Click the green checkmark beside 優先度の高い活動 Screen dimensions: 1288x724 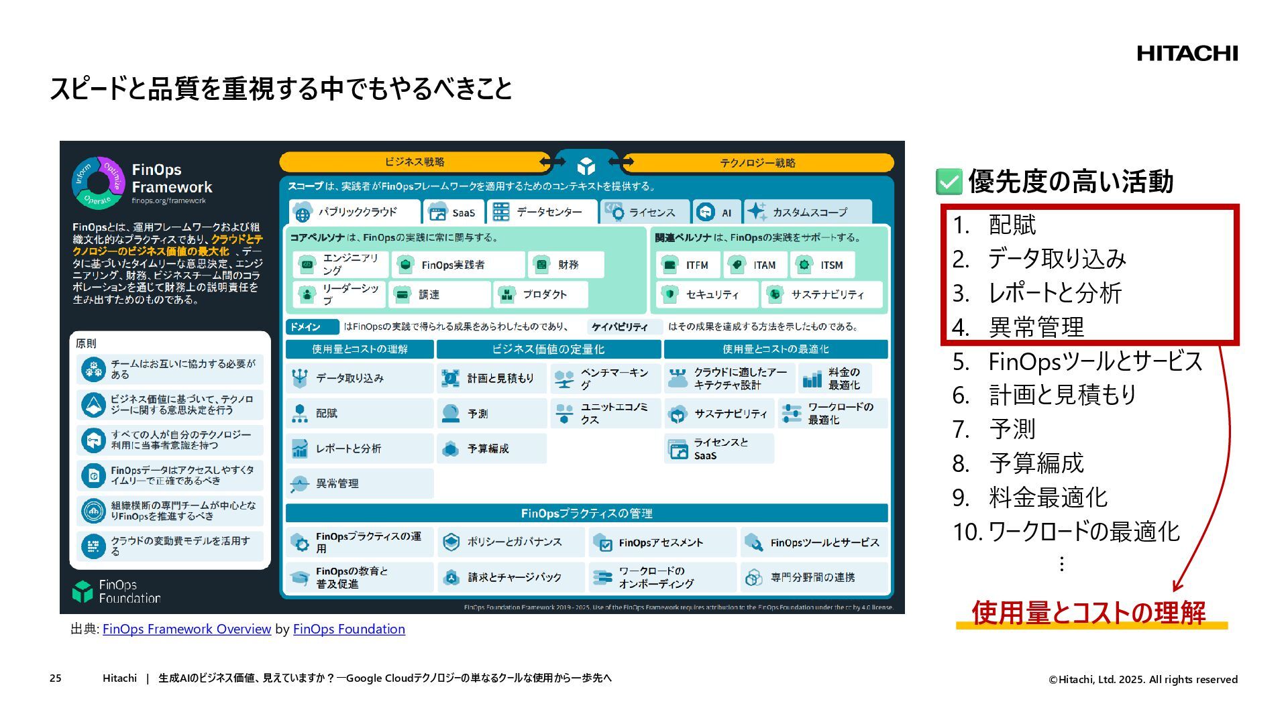click(x=949, y=182)
